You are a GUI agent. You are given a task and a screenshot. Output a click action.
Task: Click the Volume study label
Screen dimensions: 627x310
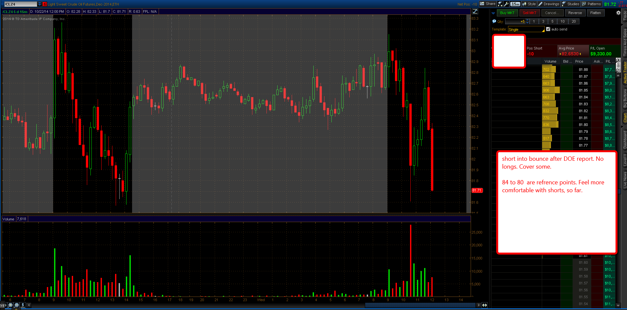point(9,219)
